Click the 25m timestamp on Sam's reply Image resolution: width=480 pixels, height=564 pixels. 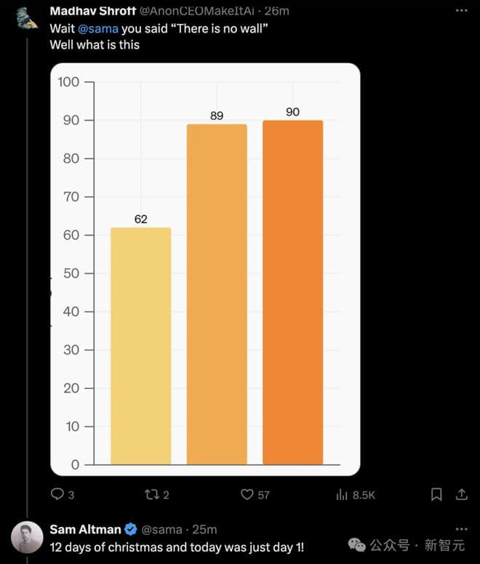(205, 529)
